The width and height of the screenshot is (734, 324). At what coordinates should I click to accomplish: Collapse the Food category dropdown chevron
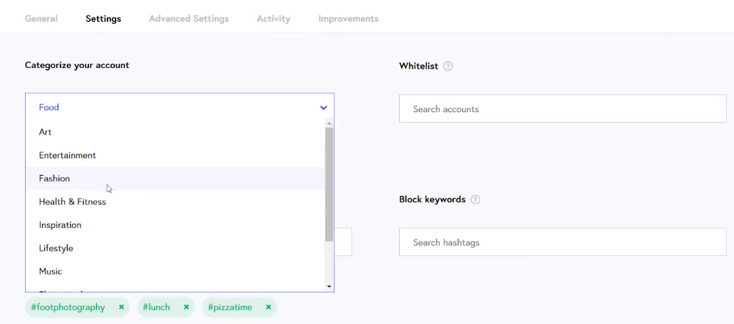tap(323, 108)
